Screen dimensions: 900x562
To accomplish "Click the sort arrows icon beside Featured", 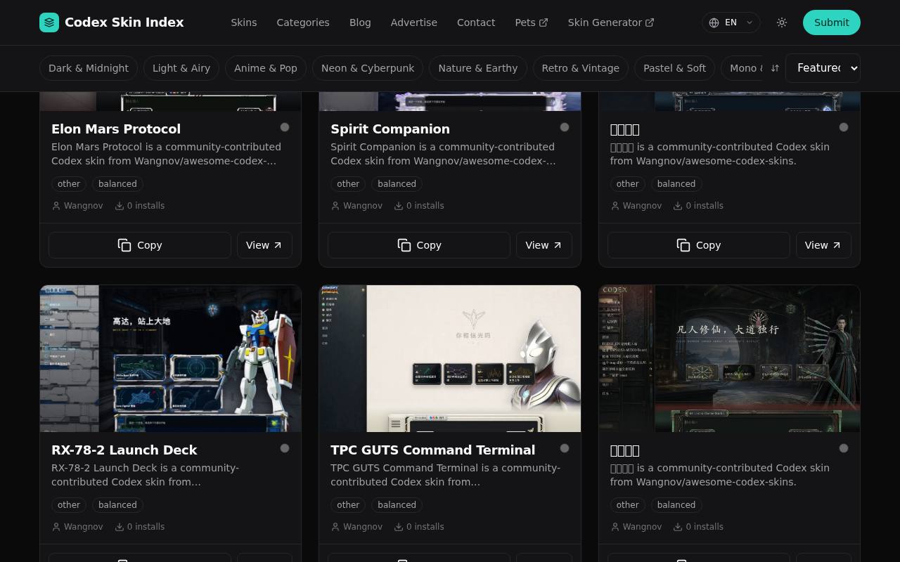I will [x=775, y=68].
